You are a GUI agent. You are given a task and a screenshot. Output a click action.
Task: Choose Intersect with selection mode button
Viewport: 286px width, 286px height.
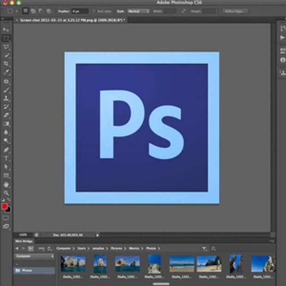[x=49, y=11]
